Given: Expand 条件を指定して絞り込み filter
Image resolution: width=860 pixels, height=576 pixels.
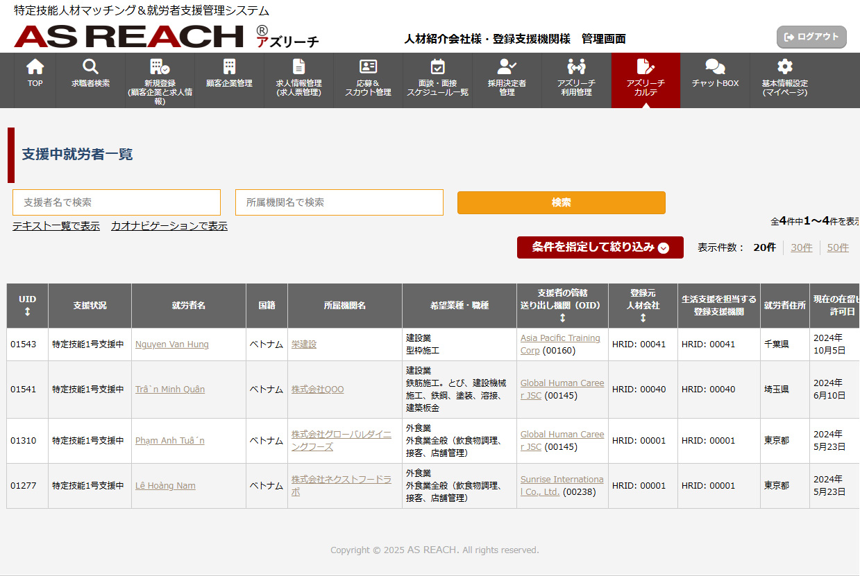Looking at the screenshot, I should 600,247.
